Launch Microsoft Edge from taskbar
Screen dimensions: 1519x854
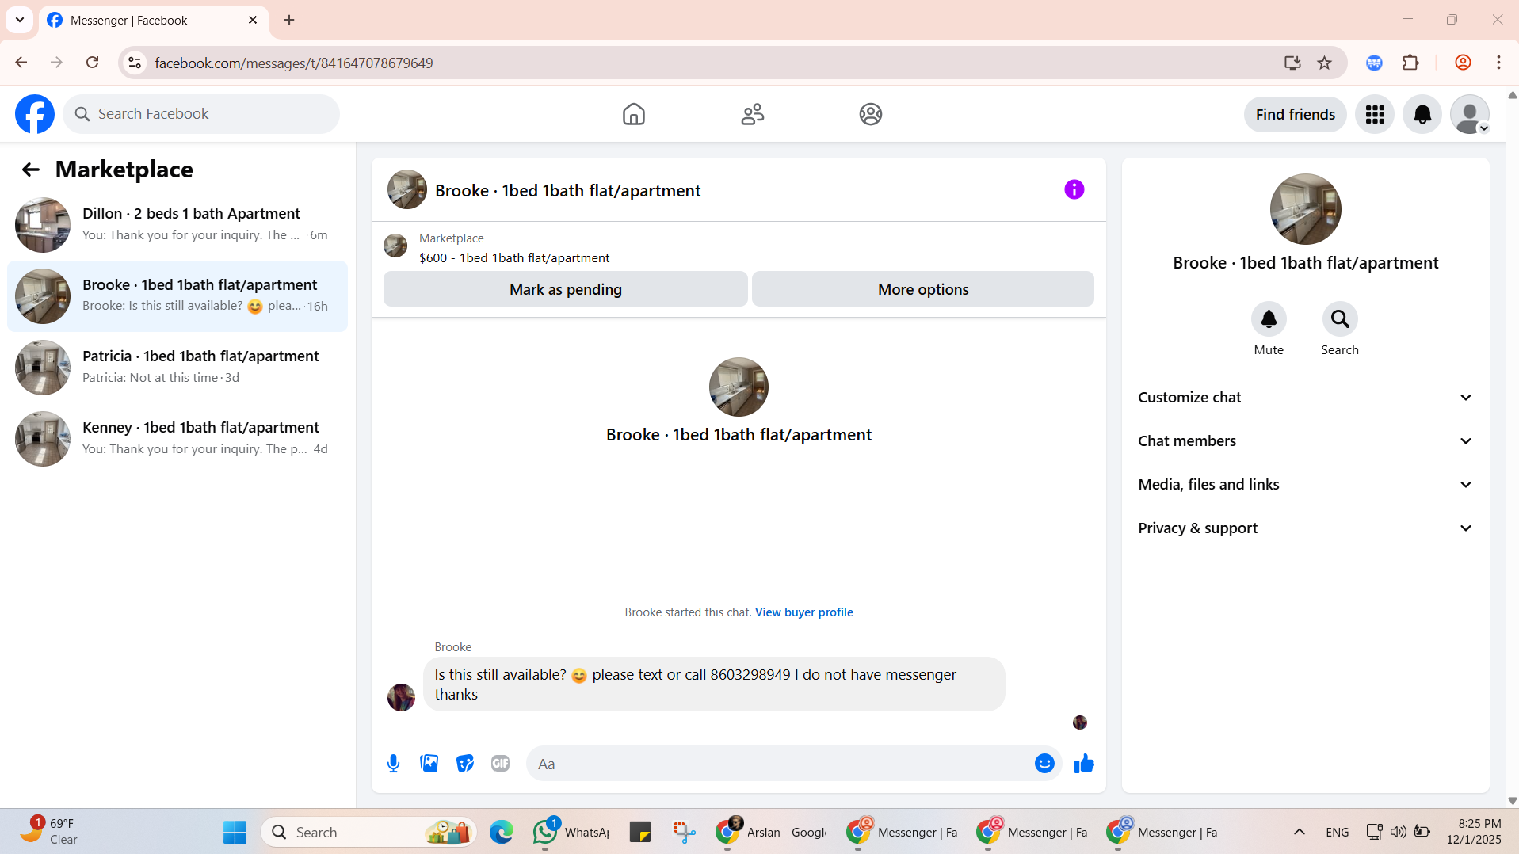pos(501,833)
